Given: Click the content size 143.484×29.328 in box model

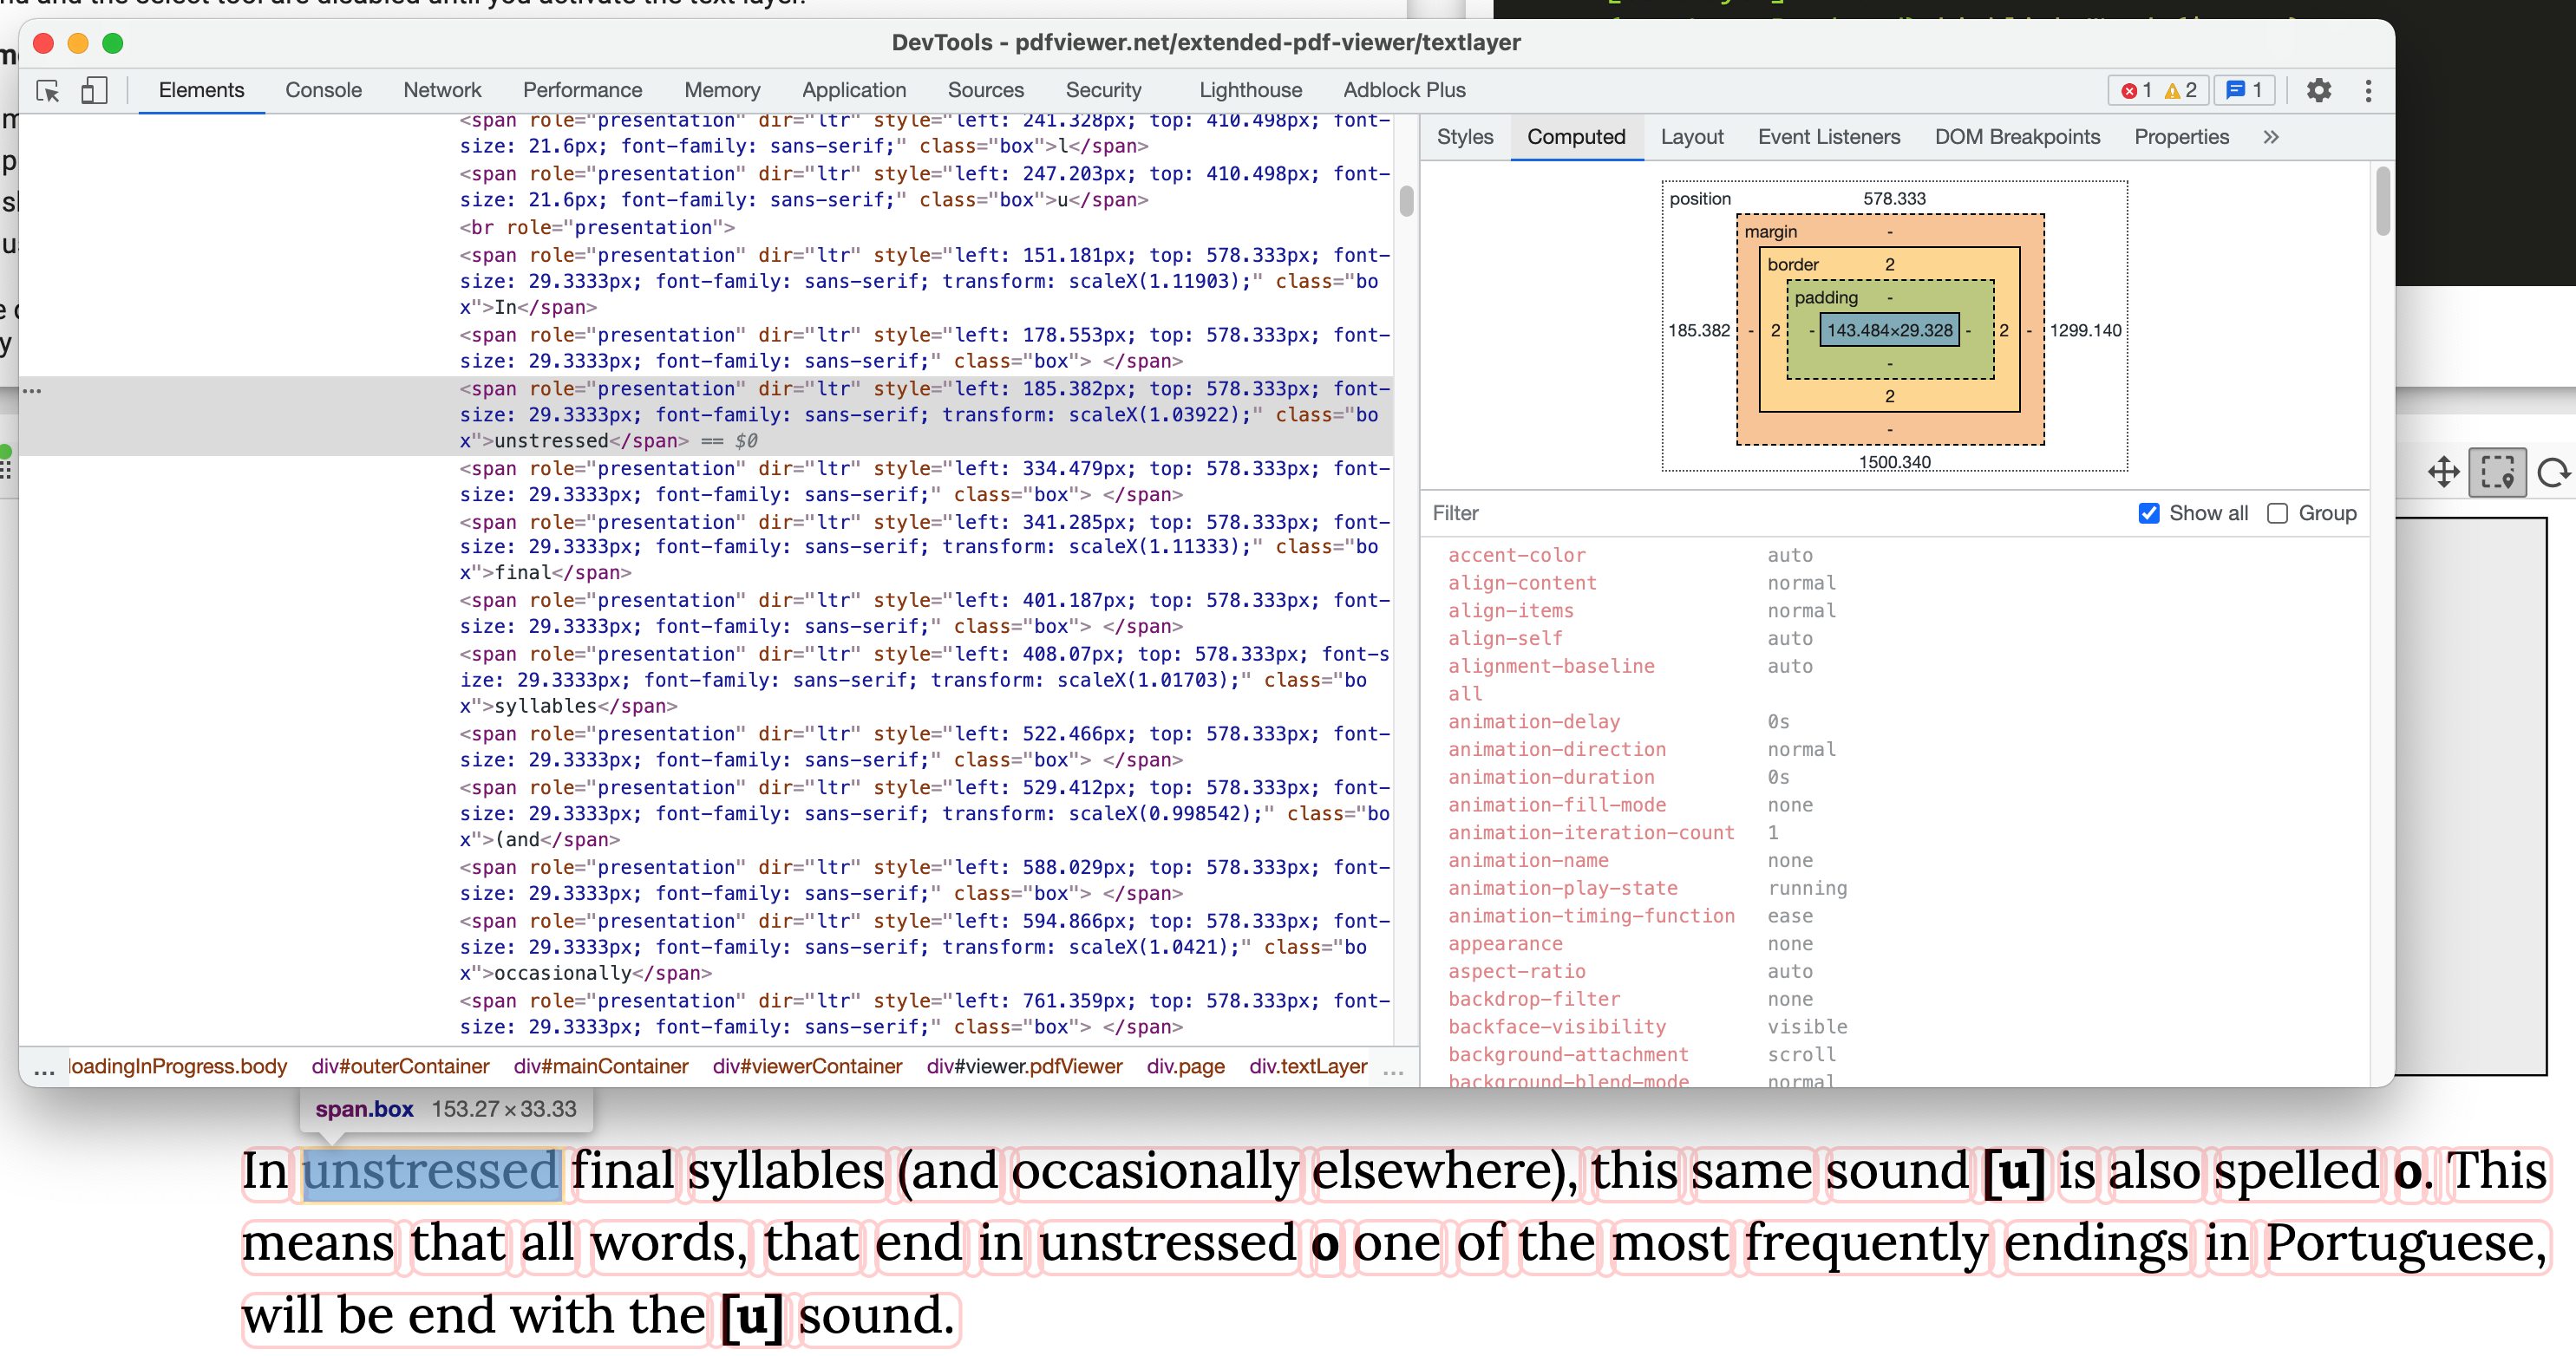Looking at the screenshot, I should point(1889,330).
